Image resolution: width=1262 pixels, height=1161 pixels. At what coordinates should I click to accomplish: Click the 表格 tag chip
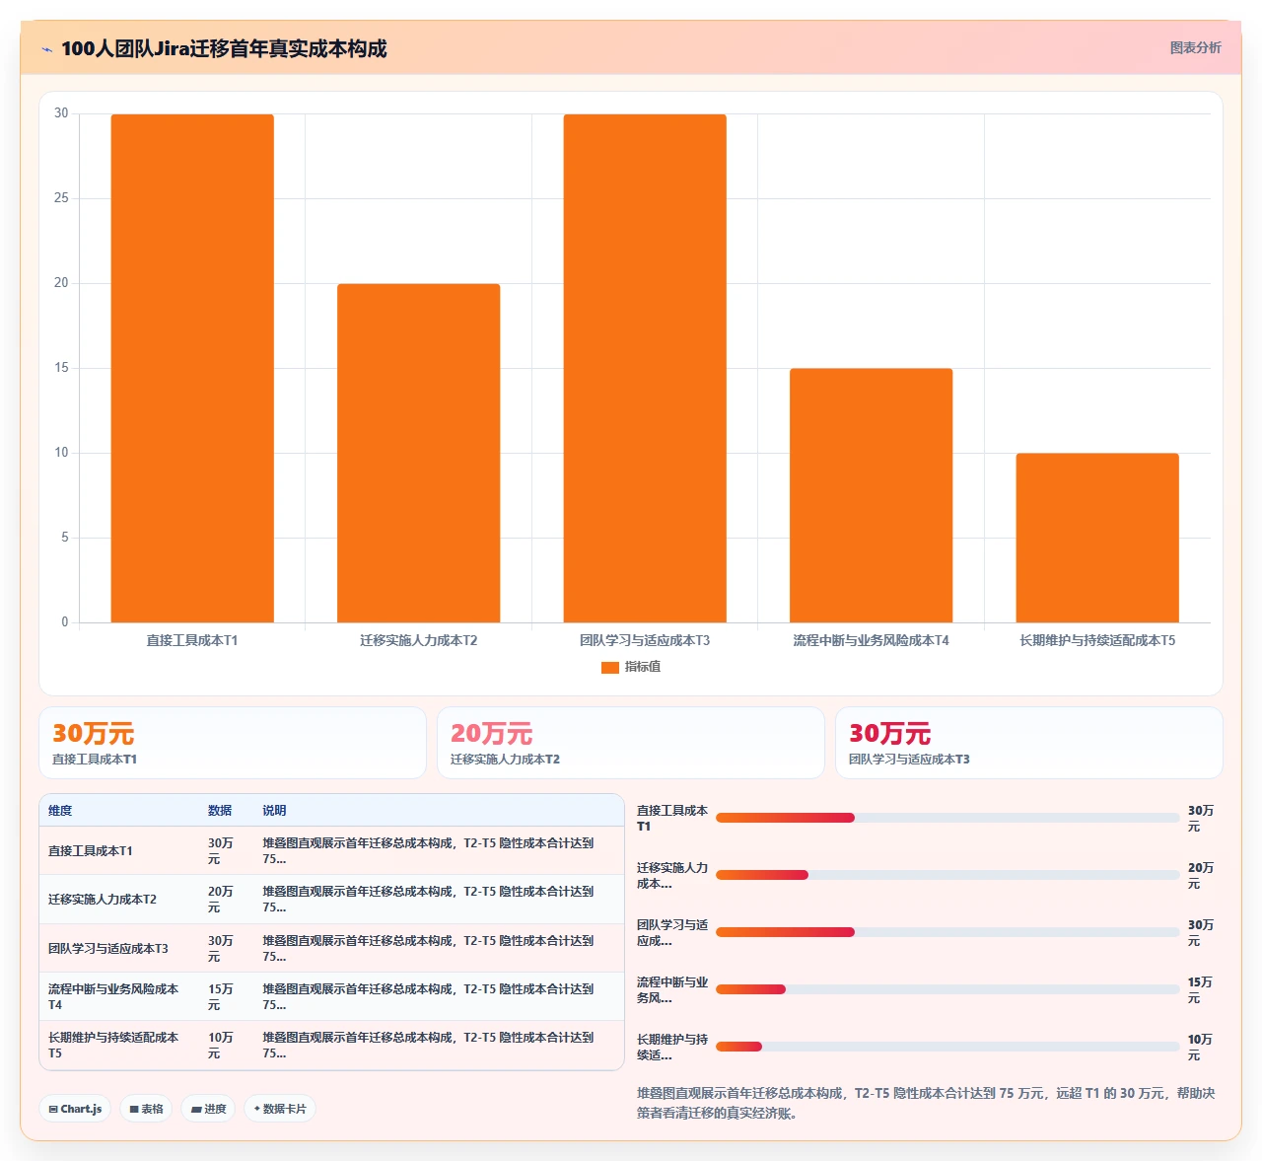coord(146,1109)
